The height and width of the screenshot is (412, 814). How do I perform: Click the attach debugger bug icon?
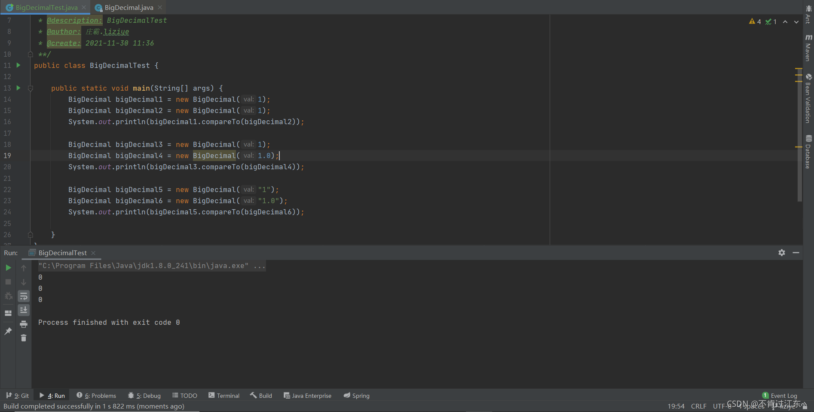pos(8,296)
